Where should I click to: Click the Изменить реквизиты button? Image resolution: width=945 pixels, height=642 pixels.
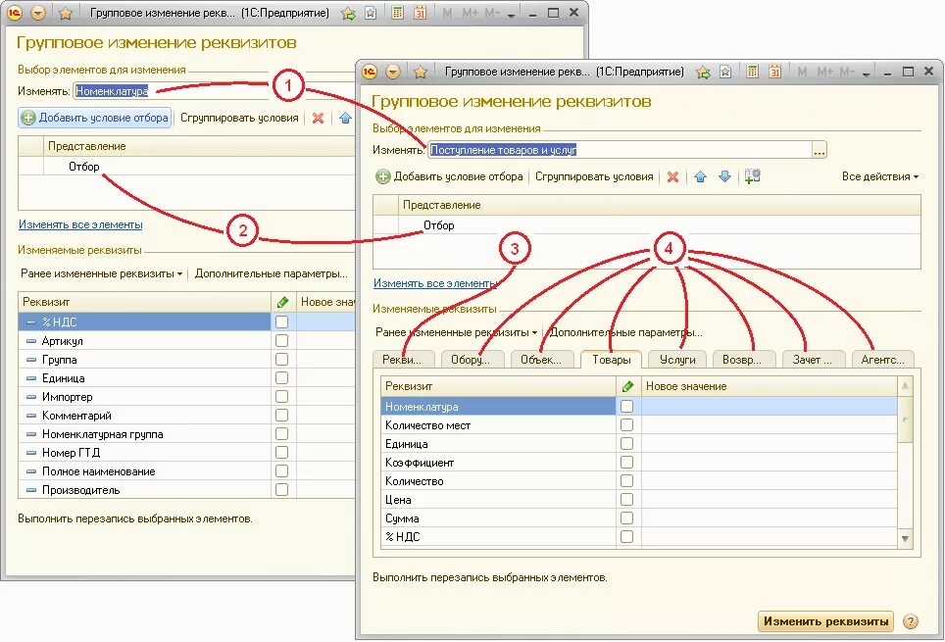point(825,621)
